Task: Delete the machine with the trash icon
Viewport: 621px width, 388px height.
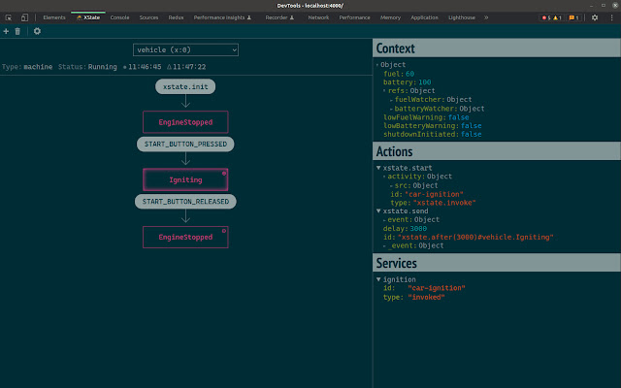Action: (x=17, y=31)
